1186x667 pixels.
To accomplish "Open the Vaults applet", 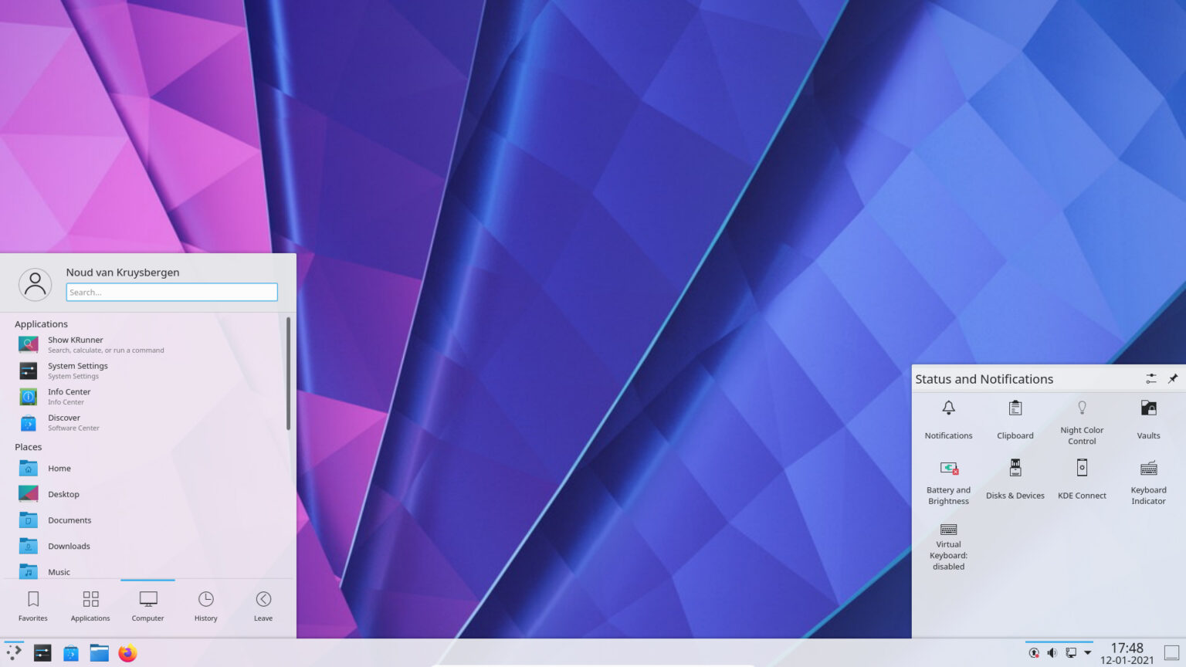I will tap(1147, 417).
